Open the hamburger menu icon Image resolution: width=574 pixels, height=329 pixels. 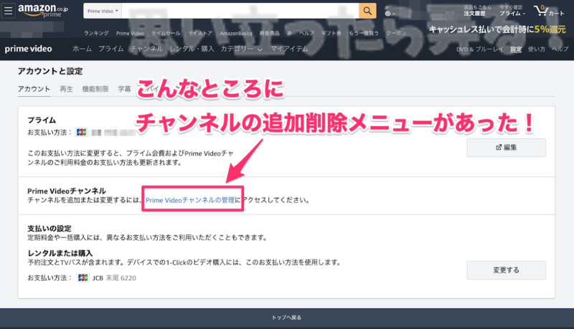8,11
